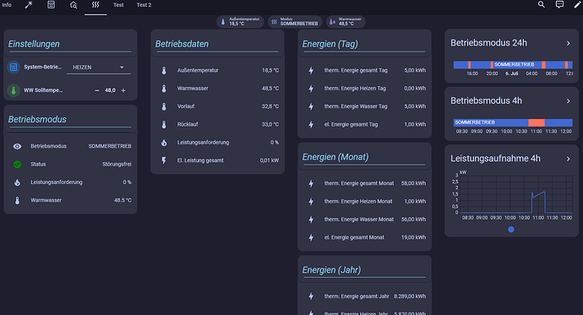Click el. Energie gesamt Tag bolt icon

pyautogui.click(x=311, y=124)
